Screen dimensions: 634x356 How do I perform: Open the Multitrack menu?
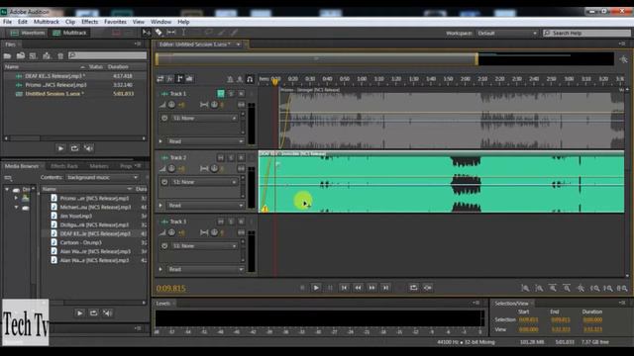[x=47, y=22]
